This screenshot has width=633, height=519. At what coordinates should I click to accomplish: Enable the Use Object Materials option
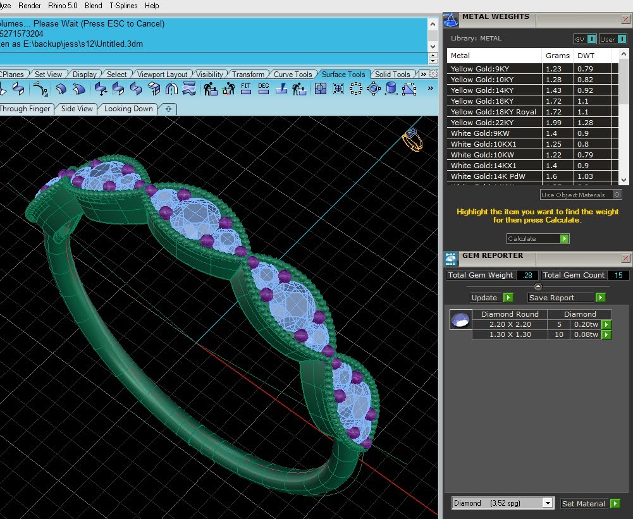(581, 195)
